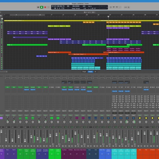Open the Keep Tempo menu in LCD
The width and height of the screenshot is (159, 159).
click(76, 9)
